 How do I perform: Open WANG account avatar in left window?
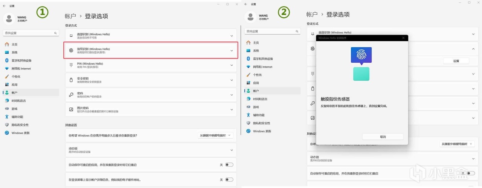tap(9, 19)
